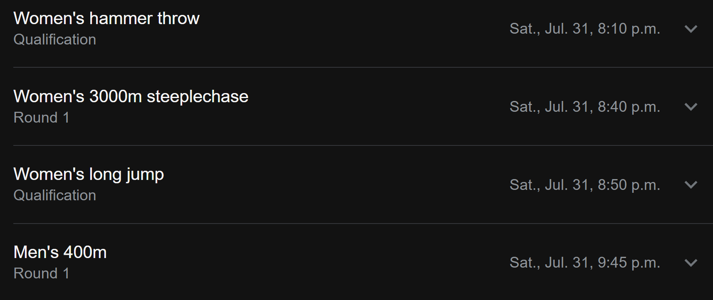Select the Men's 400m title

tap(60, 252)
